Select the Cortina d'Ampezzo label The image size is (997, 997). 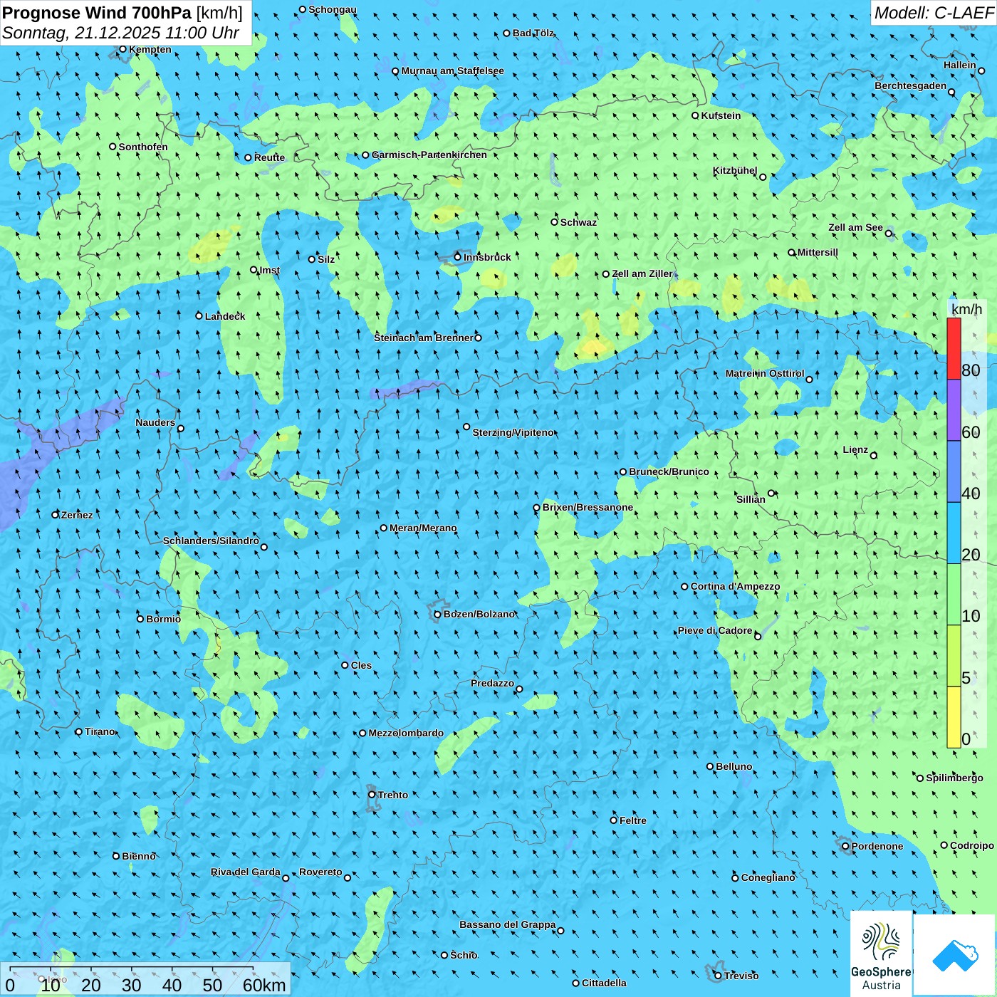coord(735,587)
